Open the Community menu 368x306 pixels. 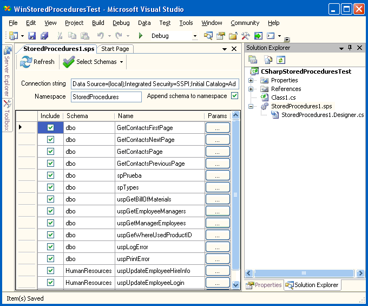pos(245,23)
